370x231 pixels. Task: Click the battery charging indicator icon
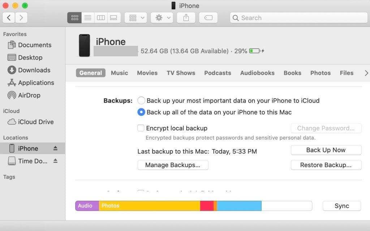point(257,51)
